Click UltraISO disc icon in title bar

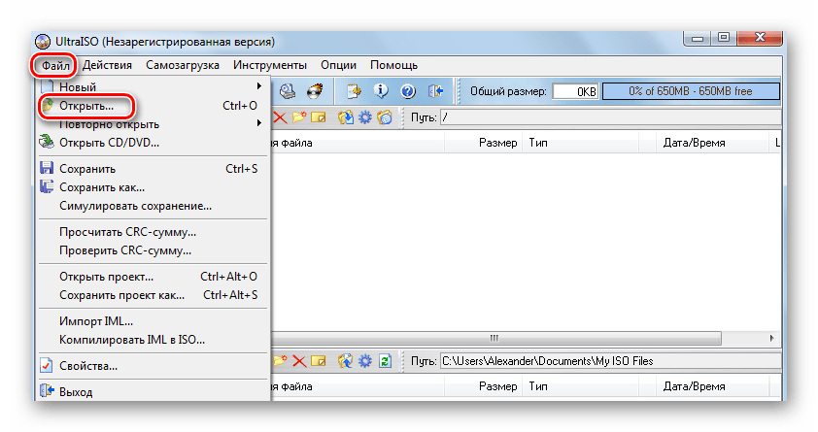tap(43, 42)
